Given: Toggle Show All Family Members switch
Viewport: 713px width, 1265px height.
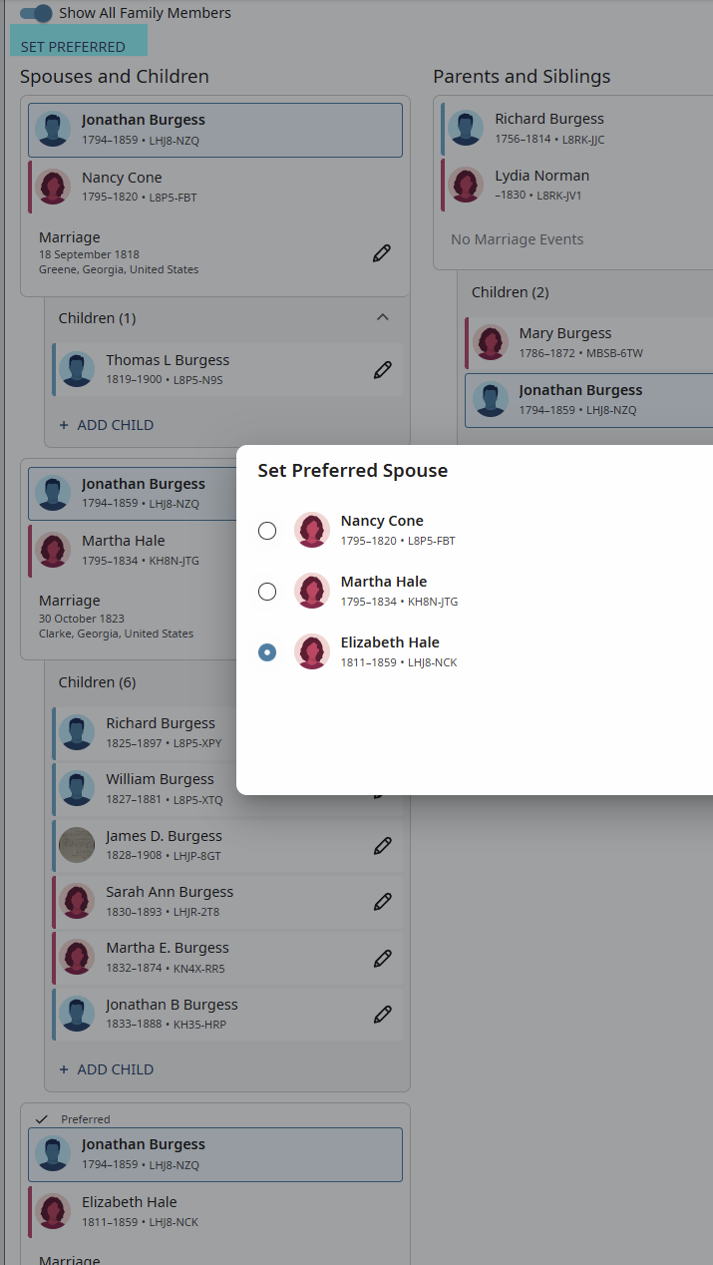Looking at the screenshot, I should pyautogui.click(x=36, y=13).
